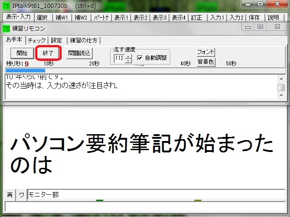Increase speed with the stepper up arrow
Screen dimensions: 290x217
pos(128,56)
